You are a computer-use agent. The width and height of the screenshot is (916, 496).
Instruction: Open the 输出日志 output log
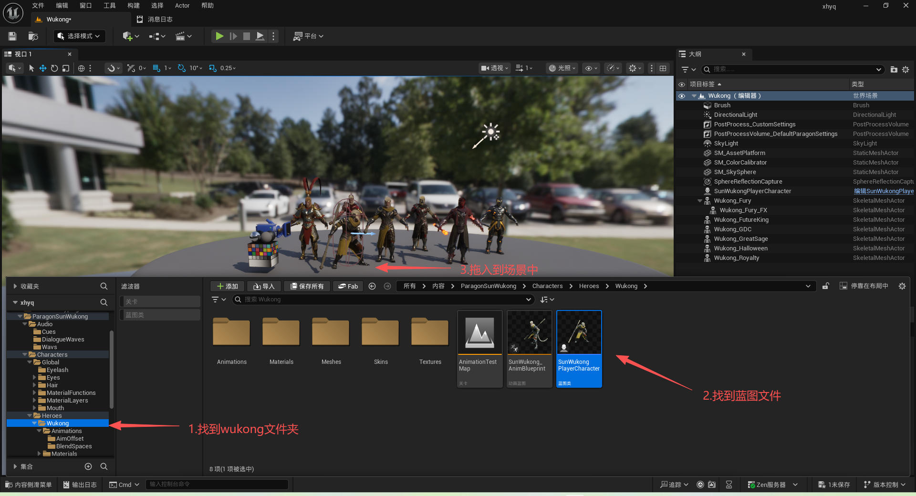point(80,485)
